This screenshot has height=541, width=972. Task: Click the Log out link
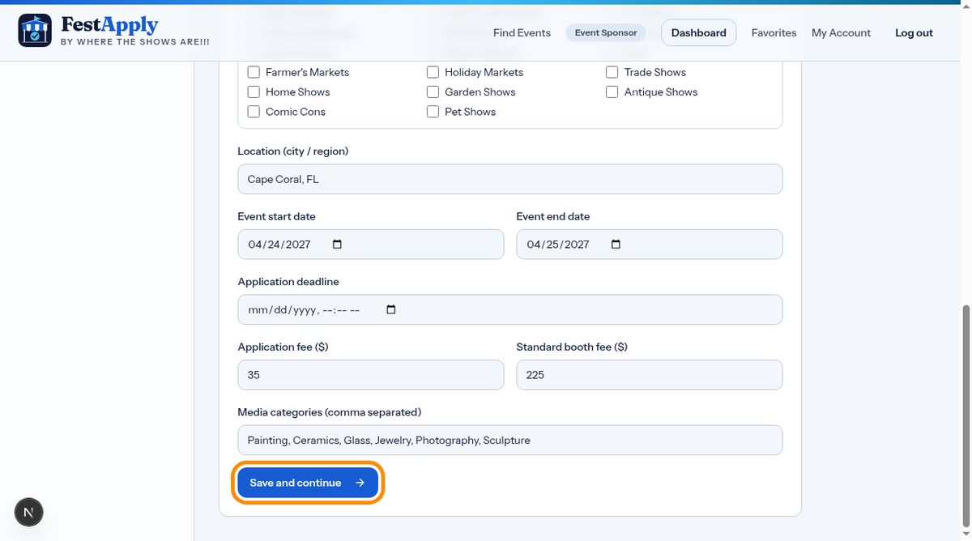tap(914, 33)
